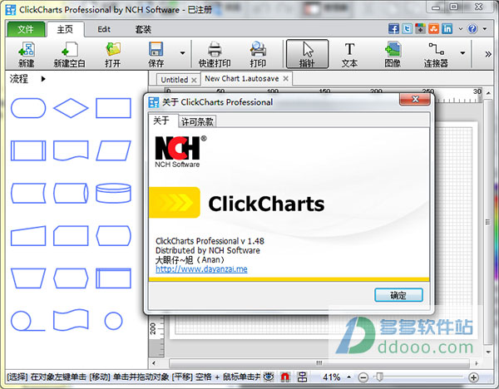Open the social share dropdown arrow
Viewport: 499px width, 389px height.
pyautogui.click(x=461, y=28)
